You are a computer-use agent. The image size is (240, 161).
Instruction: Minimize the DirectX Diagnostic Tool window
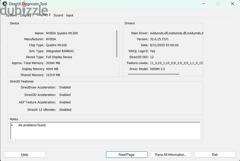click(203, 4)
